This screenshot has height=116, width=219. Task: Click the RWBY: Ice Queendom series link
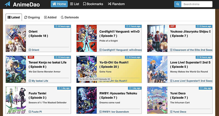click(116, 112)
